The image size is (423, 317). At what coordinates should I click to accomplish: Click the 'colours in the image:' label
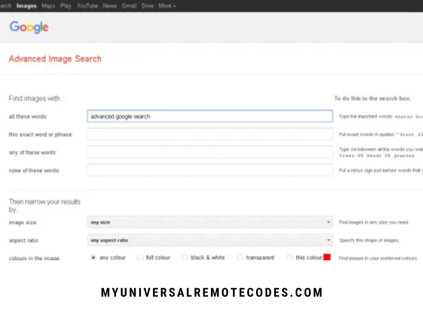point(35,258)
